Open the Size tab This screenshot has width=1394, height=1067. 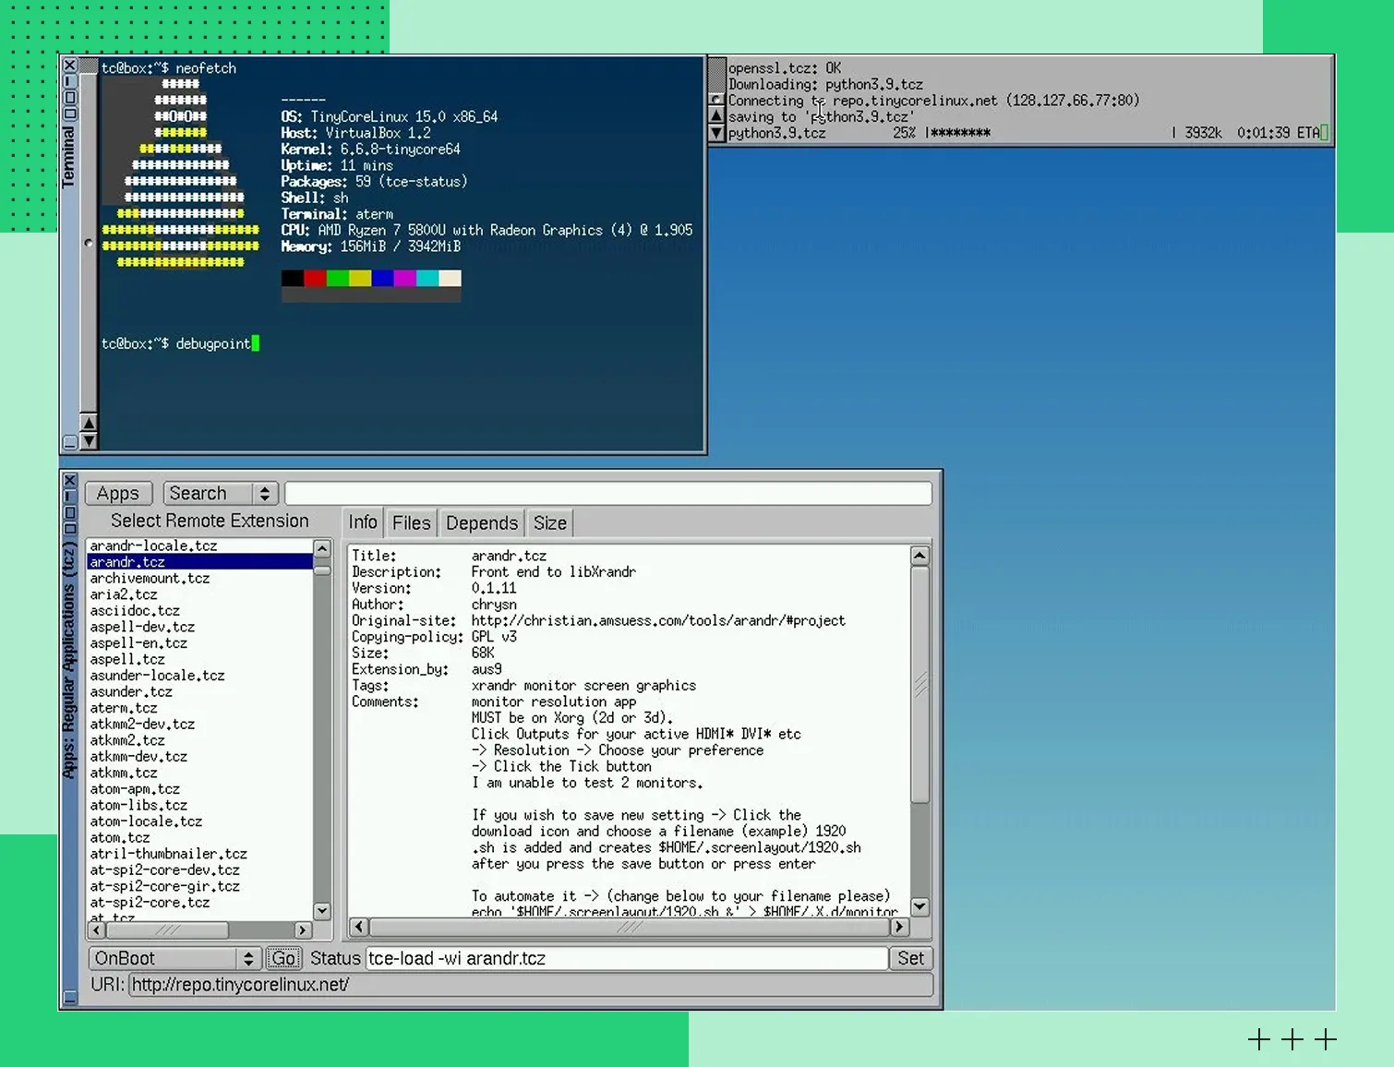[549, 523]
